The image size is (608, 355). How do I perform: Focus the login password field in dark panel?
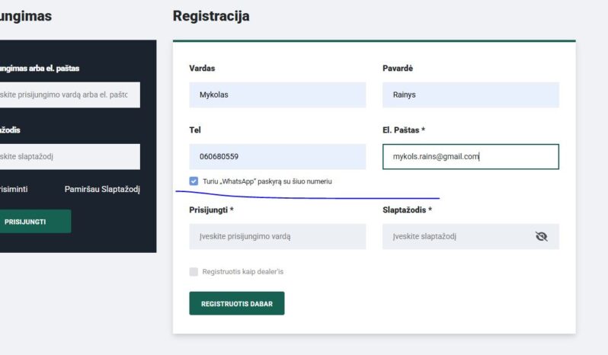point(69,157)
